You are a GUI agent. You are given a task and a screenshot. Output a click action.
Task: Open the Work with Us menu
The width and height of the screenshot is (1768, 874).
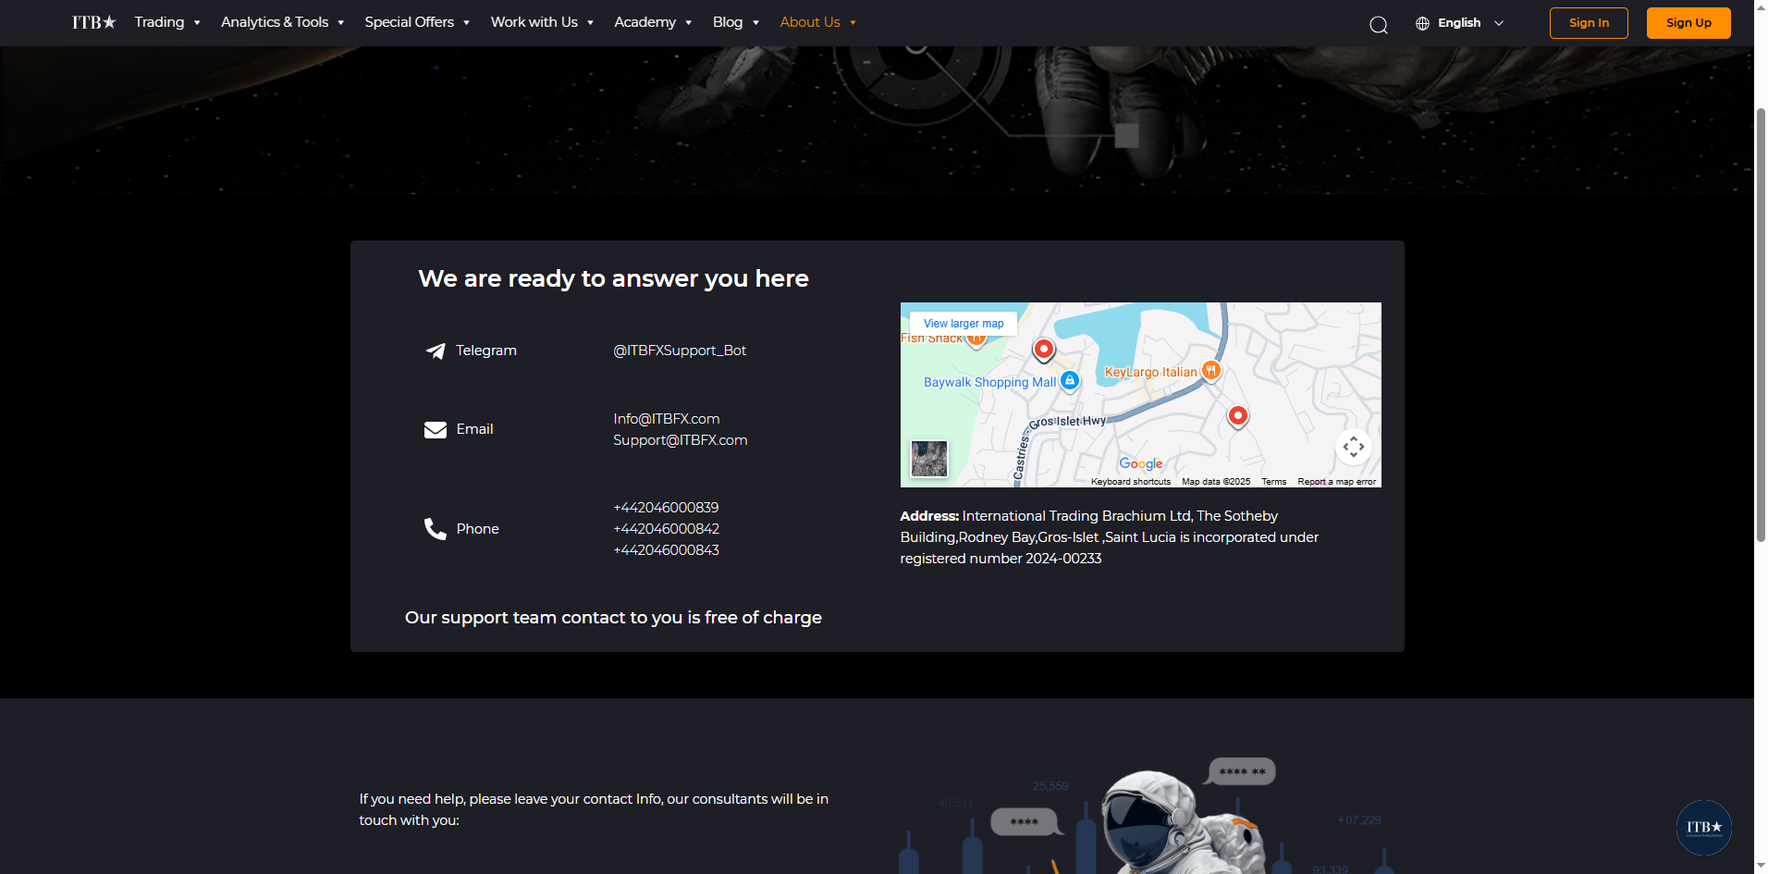tap(534, 22)
